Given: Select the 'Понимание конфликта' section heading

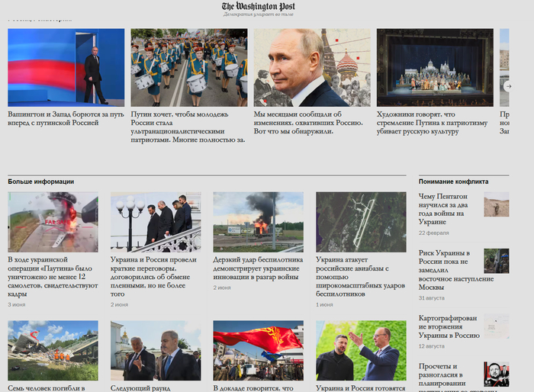Looking at the screenshot, I should pyautogui.click(x=453, y=182).
